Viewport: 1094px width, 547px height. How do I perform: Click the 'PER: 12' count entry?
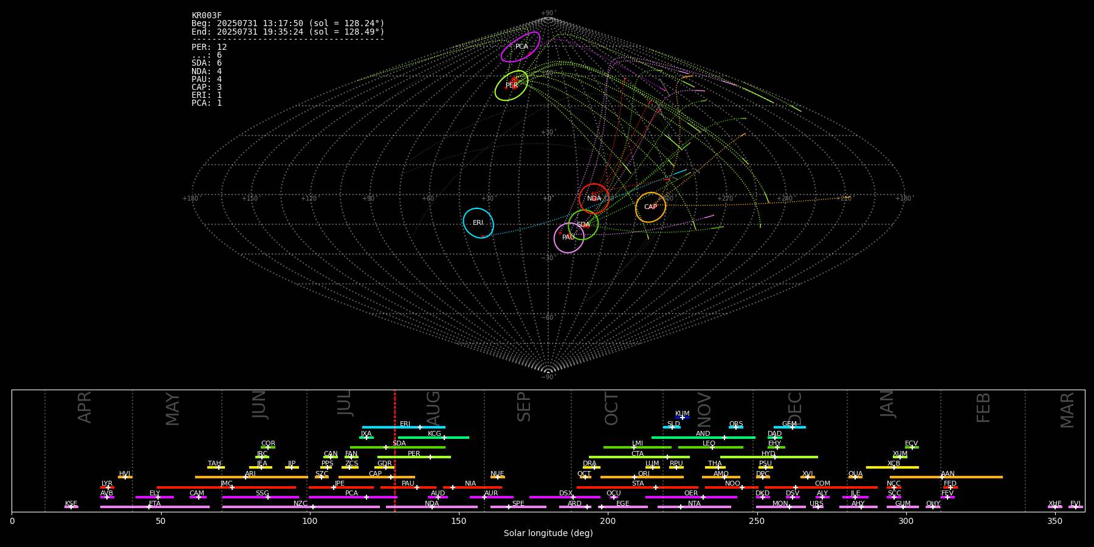tap(209, 47)
